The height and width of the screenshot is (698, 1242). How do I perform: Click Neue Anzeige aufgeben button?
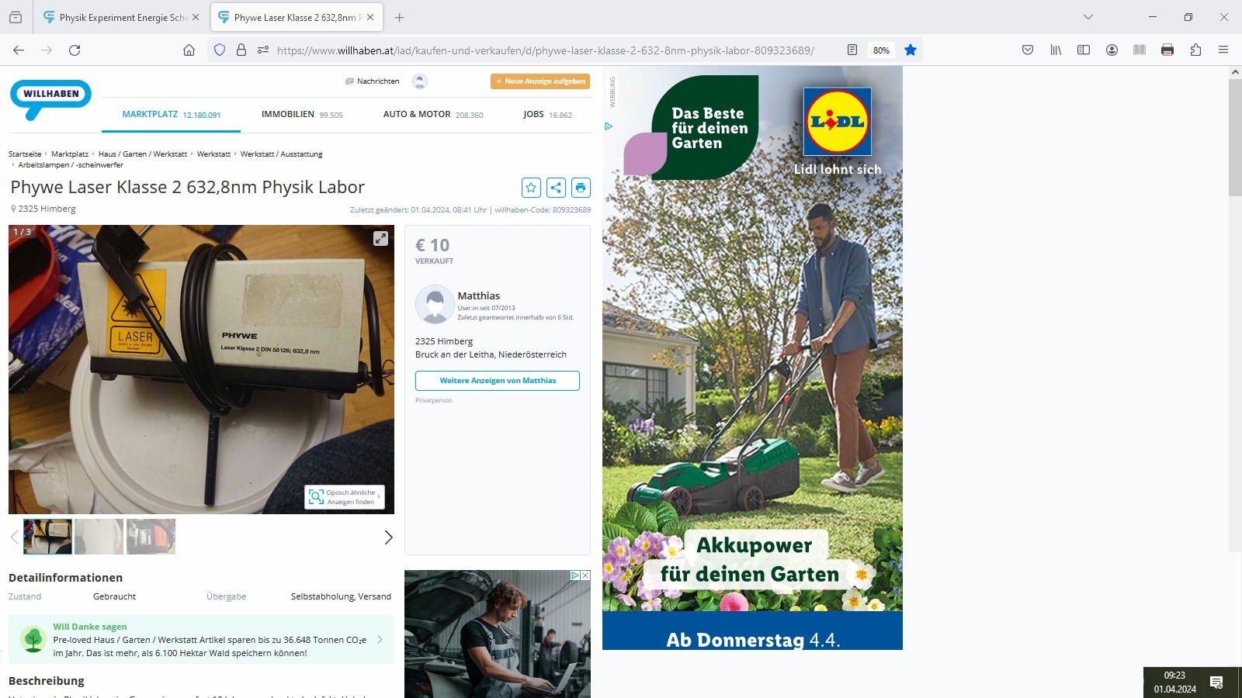pyautogui.click(x=540, y=81)
